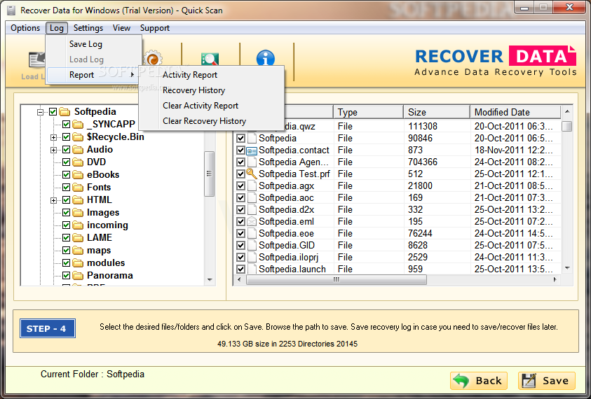Screen dimensions: 591x399
Task: Click the Load Log toolbar icon
Action: pos(37,59)
